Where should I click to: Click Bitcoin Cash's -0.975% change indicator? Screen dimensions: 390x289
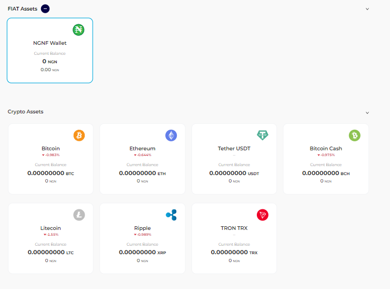(326, 155)
